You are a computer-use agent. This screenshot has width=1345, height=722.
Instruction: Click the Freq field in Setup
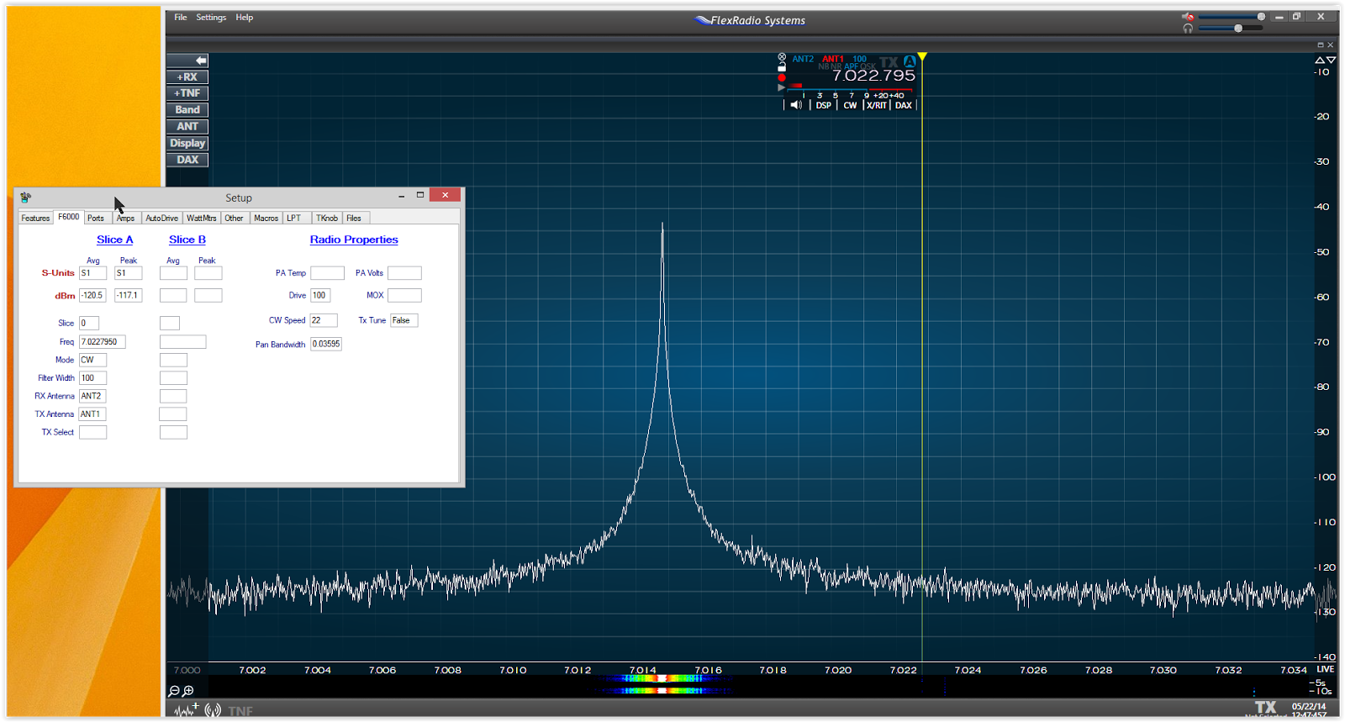(x=103, y=342)
